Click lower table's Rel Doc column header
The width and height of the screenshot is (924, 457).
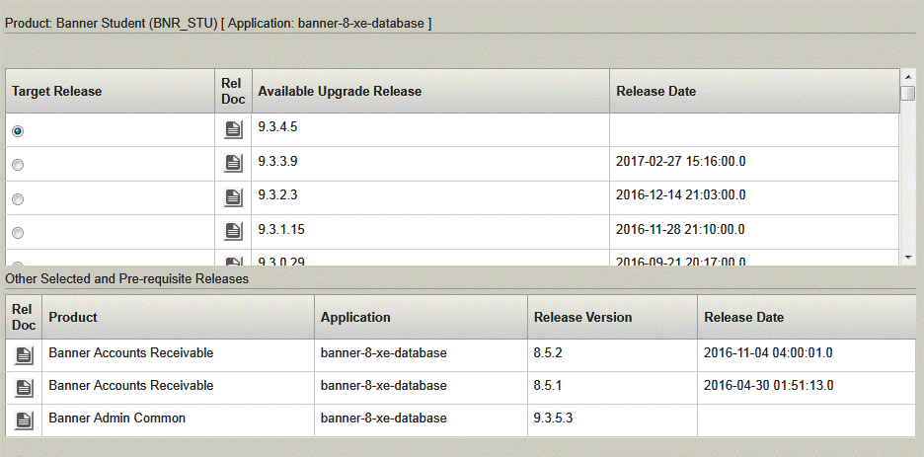(24, 317)
